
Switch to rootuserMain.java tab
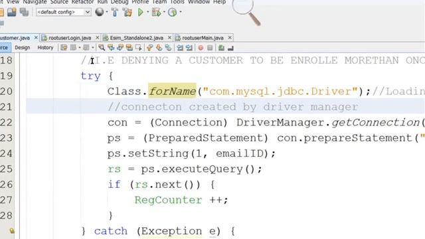(203, 38)
